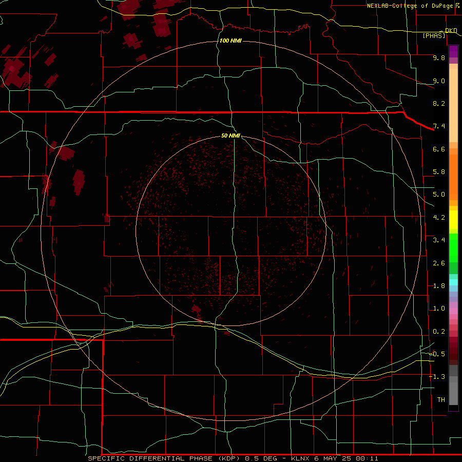Click the 5.8 scale value
Viewport: 462px width, 462px height.
pos(439,172)
